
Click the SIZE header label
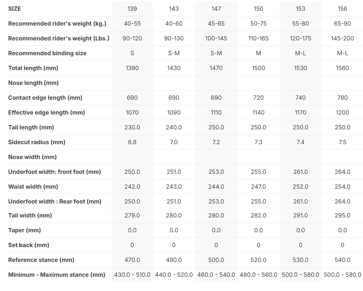coord(15,9)
